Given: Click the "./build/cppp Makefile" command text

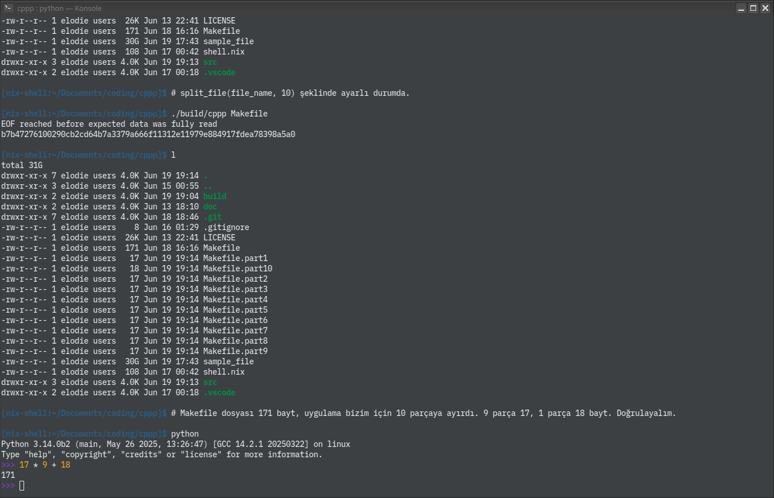Looking at the screenshot, I should click(x=219, y=114).
